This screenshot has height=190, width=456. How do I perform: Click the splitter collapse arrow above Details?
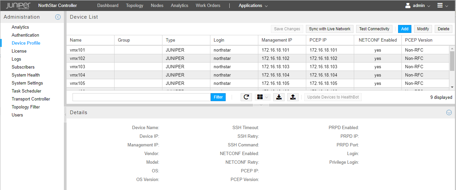click(261, 105)
